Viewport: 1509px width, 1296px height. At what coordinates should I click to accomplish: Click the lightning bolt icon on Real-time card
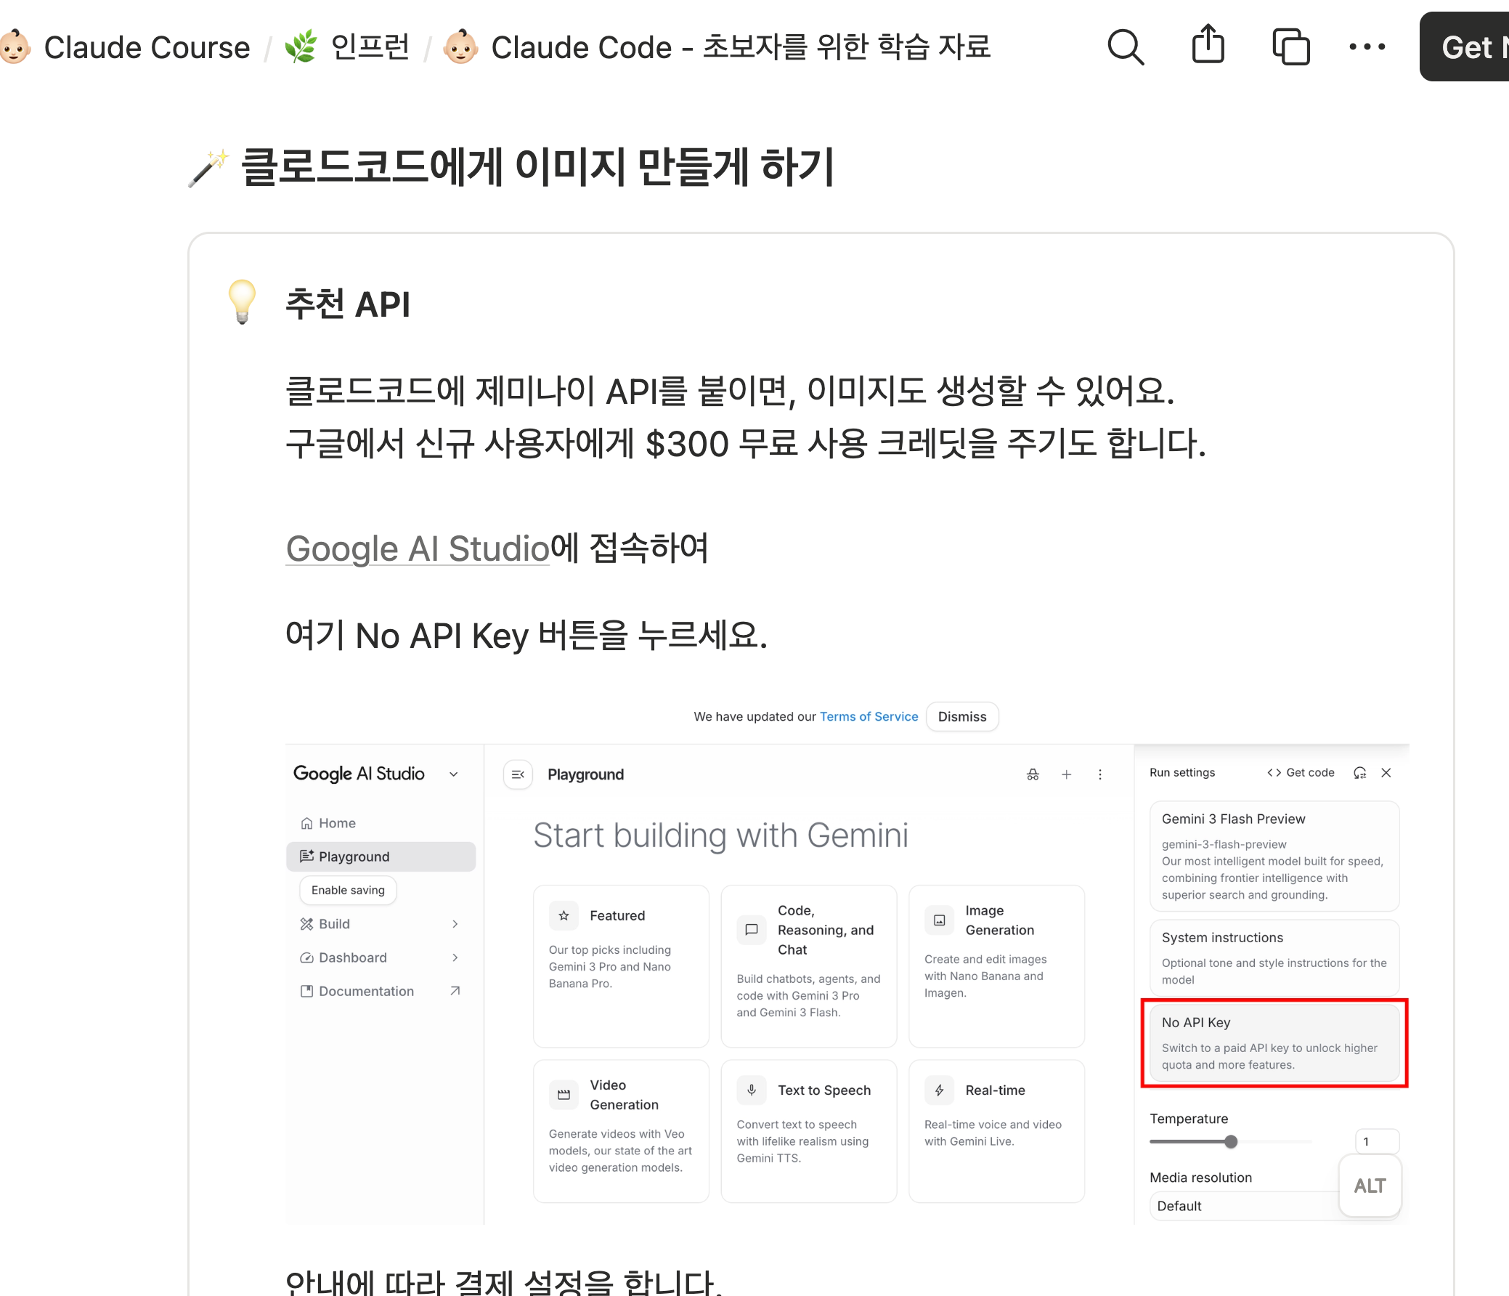pos(940,1090)
